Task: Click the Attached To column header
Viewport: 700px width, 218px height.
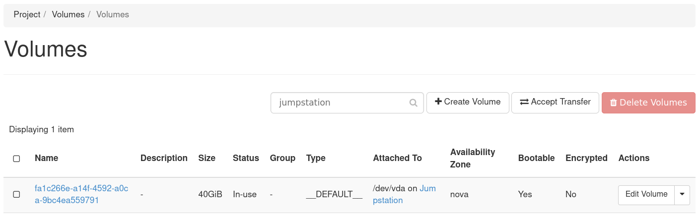Action: tap(397, 158)
